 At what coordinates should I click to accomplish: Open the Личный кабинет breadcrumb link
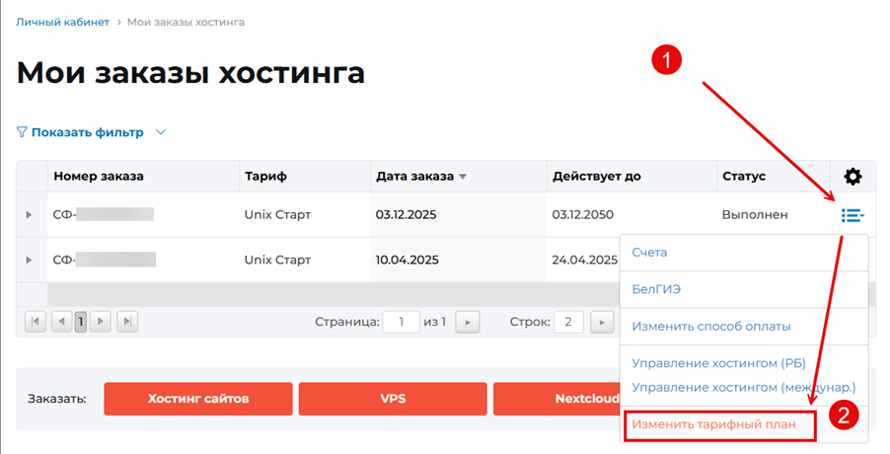[x=60, y=21]
